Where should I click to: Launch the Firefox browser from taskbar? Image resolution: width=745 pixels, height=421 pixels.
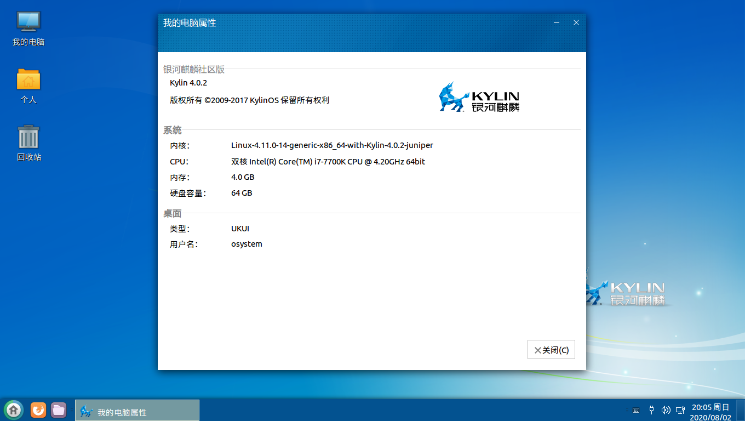pos(38,409)
